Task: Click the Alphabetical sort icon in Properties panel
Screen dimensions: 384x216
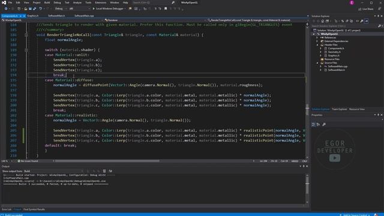Action: click(318, 124)
